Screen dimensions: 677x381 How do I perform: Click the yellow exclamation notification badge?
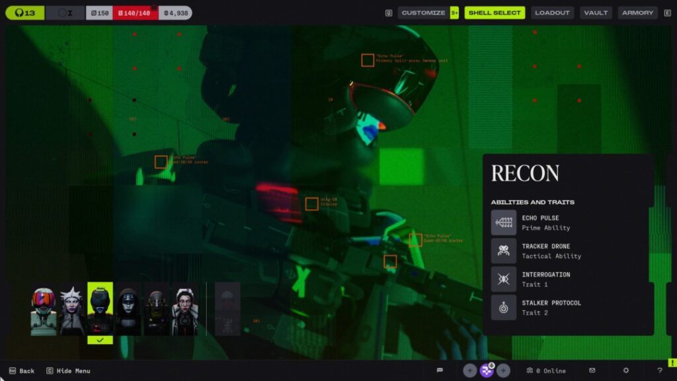coord(672,362)
